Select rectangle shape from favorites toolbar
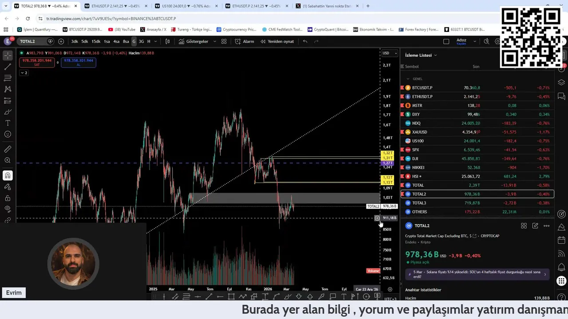 click(231, 296)
